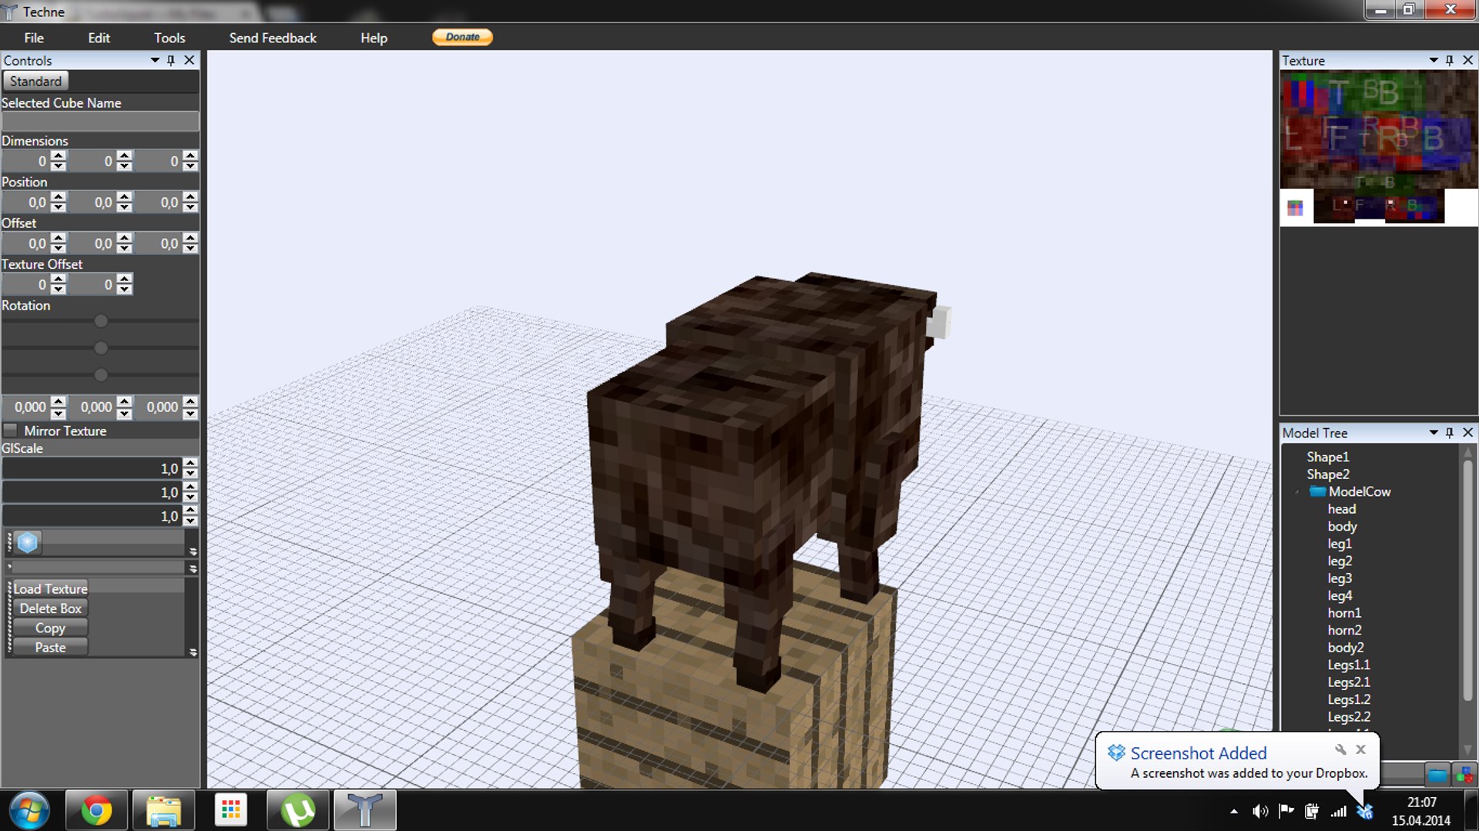Viewport: 1479px width, 831px height.
Task: Open Google Chrome from the taskbar
Action: [x=96, y=810]
